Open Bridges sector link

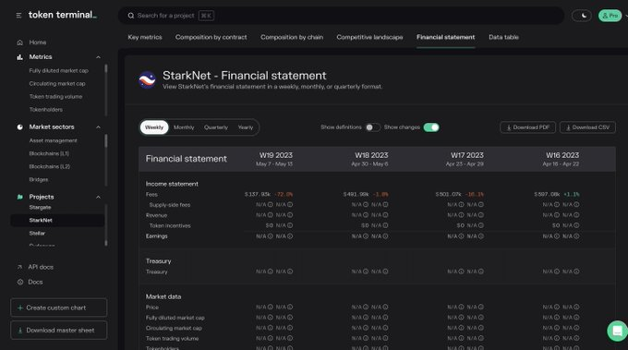coord(39,179)
